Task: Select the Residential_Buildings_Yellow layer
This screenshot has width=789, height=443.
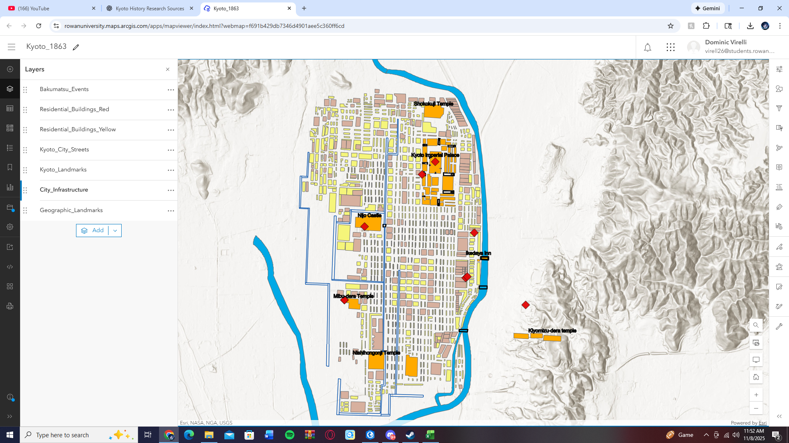Action: point(99,130)
